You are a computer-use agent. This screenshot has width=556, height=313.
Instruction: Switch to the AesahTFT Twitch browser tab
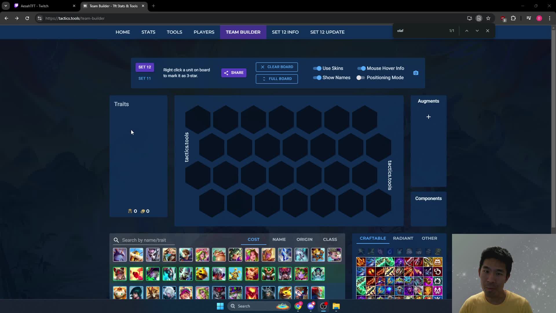point(45,6)
